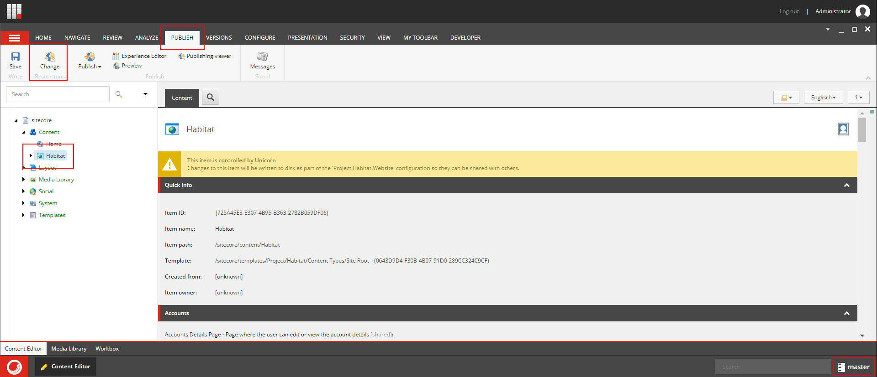Focus the content tree Search field
This screenshot has width=877, height=377.
coord(58,94)
